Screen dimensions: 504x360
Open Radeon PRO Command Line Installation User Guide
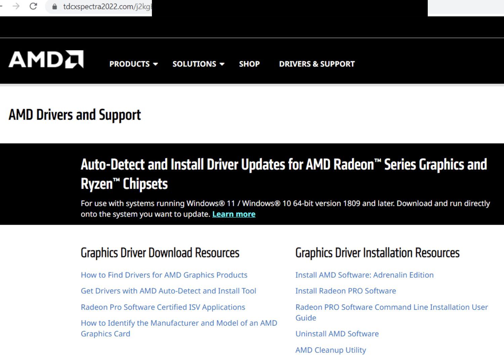(x=392, y=312)
